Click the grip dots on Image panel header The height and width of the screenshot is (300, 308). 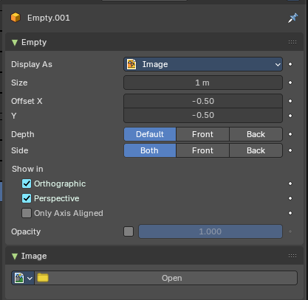click(x=292, y=256)
